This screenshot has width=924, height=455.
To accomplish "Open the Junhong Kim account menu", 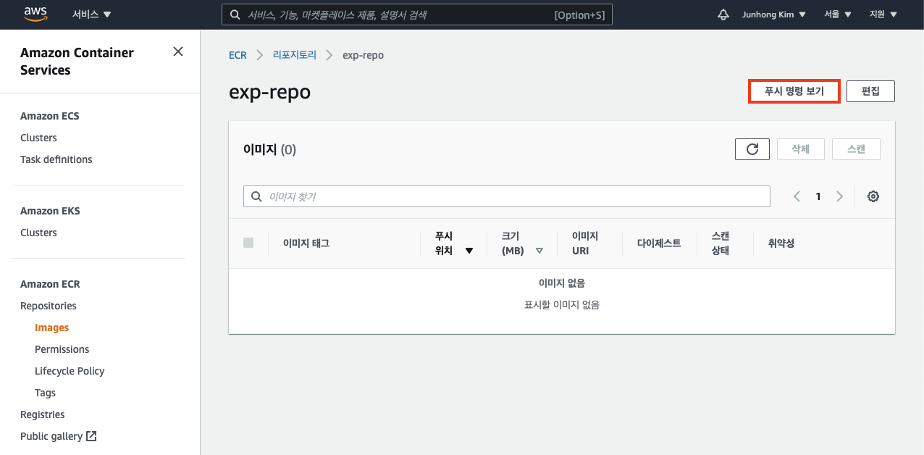I will [x=773, y=14].
